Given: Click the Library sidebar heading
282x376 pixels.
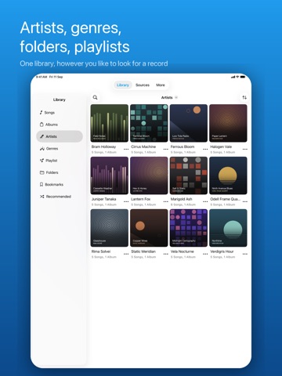Looking at the screenshot, I should (x=60, y=99).
